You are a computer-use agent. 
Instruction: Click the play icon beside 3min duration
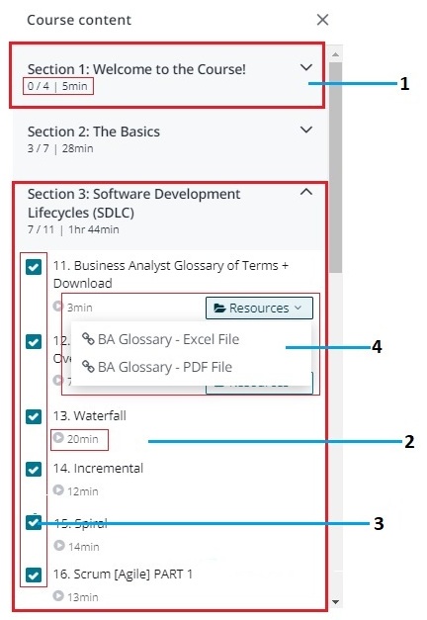pos(58,307)
